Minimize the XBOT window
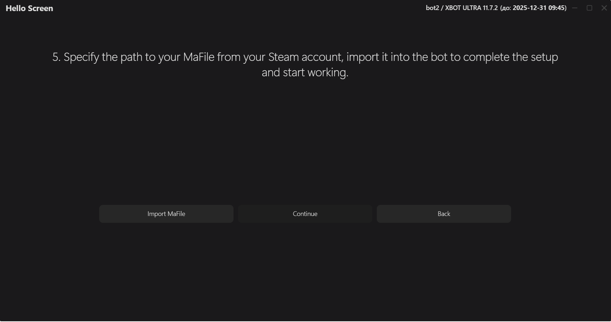Image resolution: width=611 pixels, height=322 pixels. 575,8
